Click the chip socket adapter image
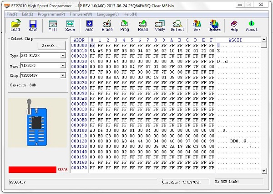Image resolution: width=273 pixels, height=194 pixels. 37,123
